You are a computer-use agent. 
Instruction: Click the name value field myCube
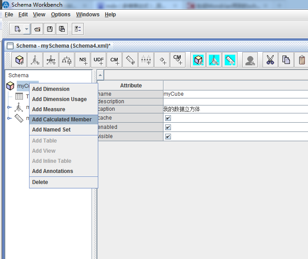tap(236, 94)
